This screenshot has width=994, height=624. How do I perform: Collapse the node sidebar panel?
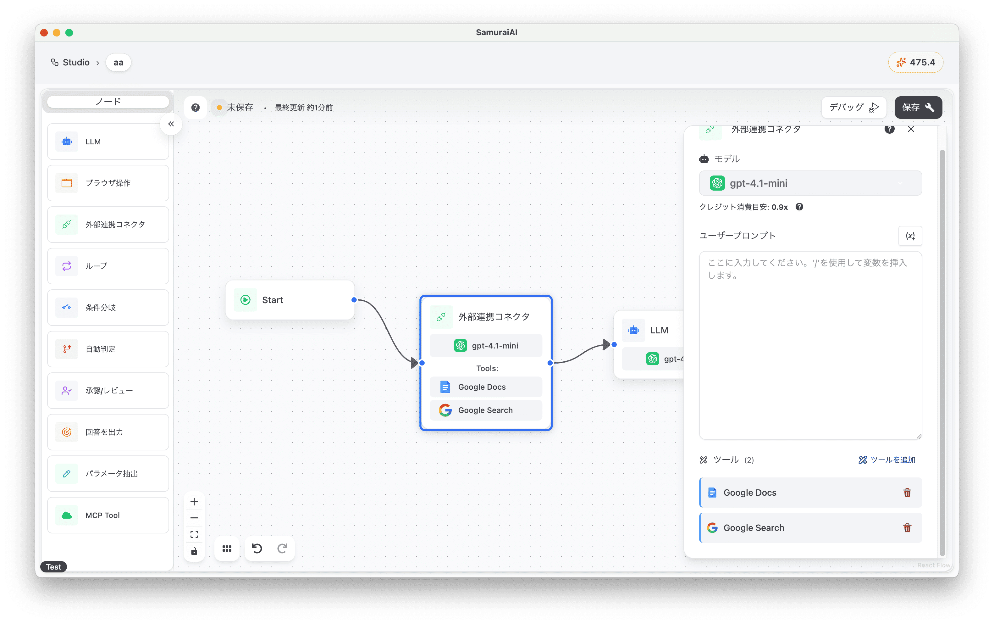(x=171, y=124)
